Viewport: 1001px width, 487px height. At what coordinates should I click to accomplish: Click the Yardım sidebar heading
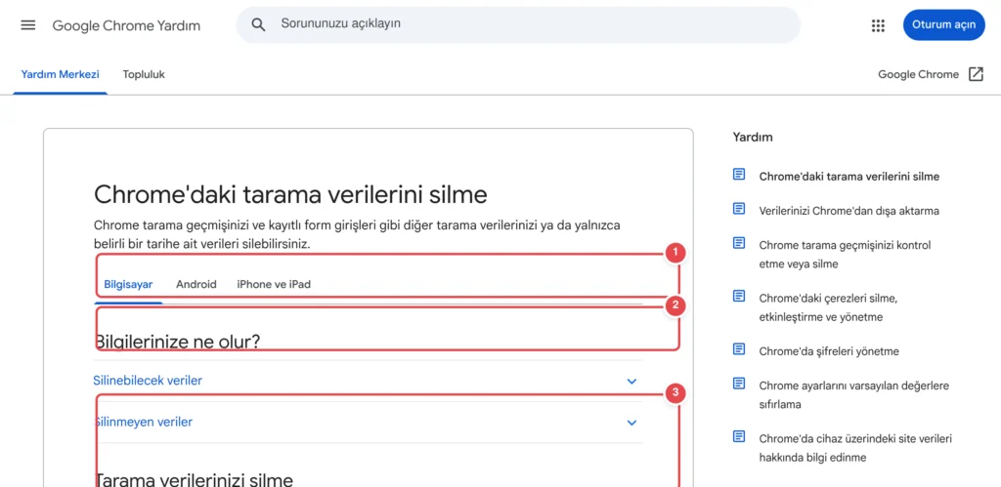click(x=753, y=137)
